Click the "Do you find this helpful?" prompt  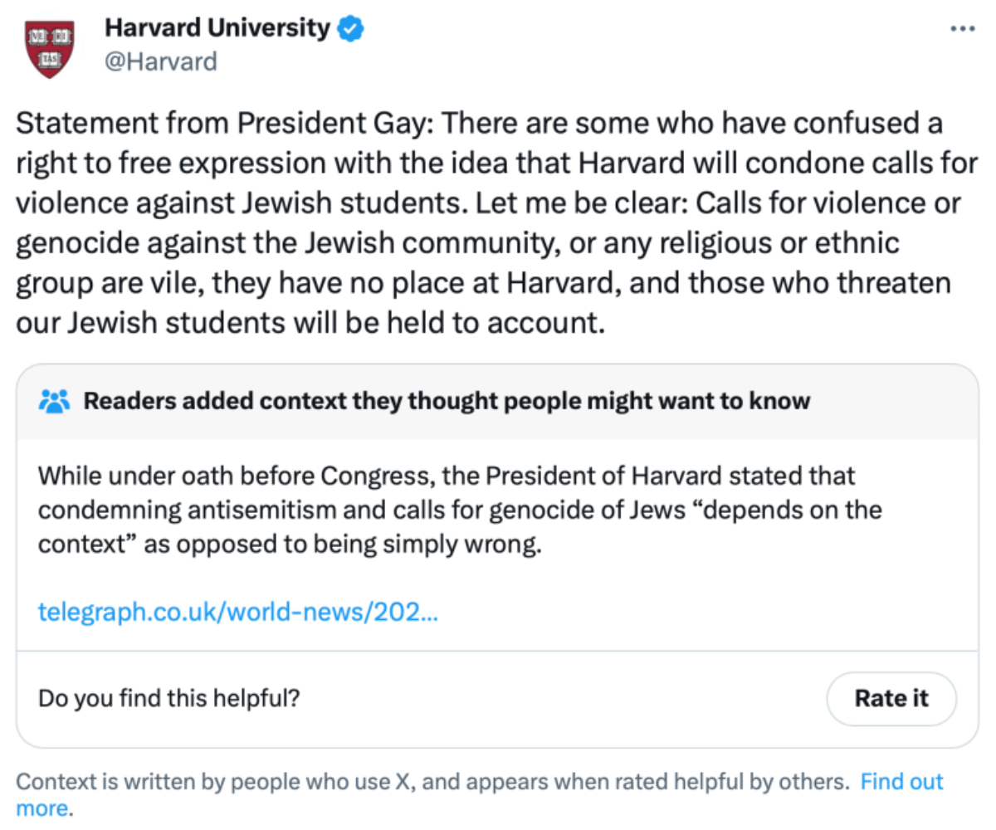coord(169,698)
